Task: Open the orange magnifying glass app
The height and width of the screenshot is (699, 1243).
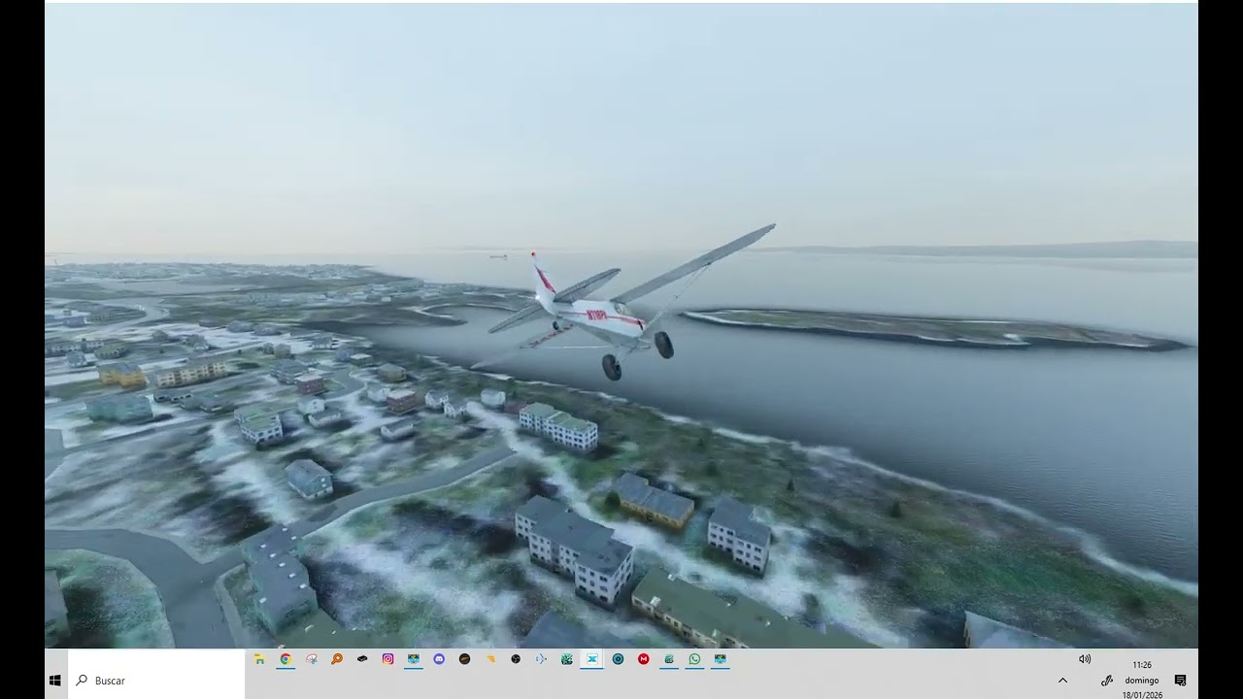Action: (x=337, y=659)
